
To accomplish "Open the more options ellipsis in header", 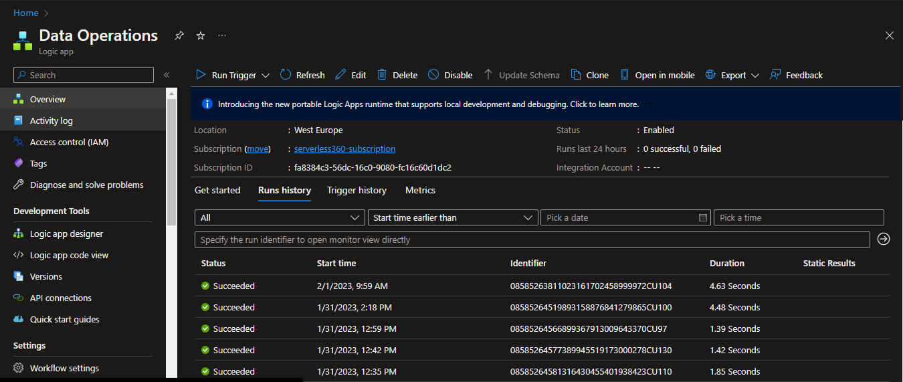I will click(x=222, y=35).
